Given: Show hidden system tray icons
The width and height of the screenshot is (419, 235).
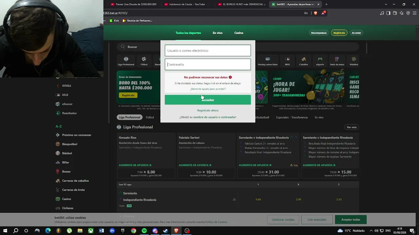Looking at the screenshot, I should click(371, 231).
